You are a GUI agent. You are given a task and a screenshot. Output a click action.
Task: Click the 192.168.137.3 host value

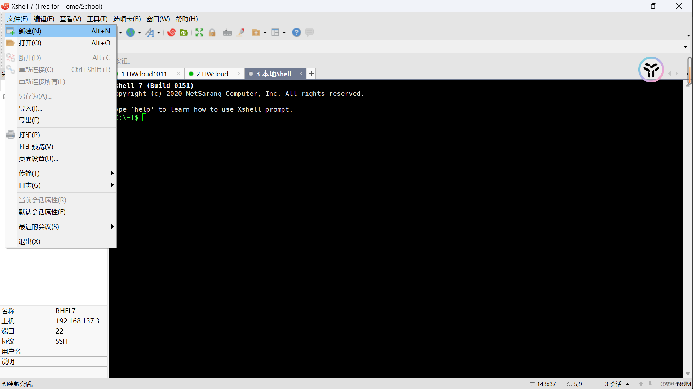[78, 321]
